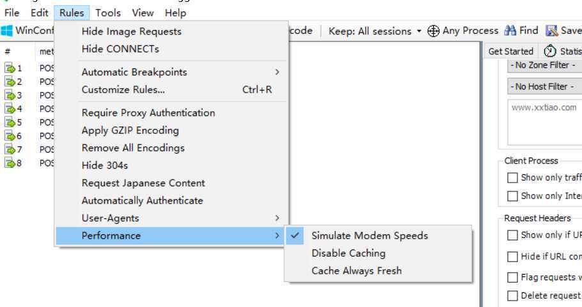Select session 4 request icon
The image size is (582, 307).
[x=10, y=109]
